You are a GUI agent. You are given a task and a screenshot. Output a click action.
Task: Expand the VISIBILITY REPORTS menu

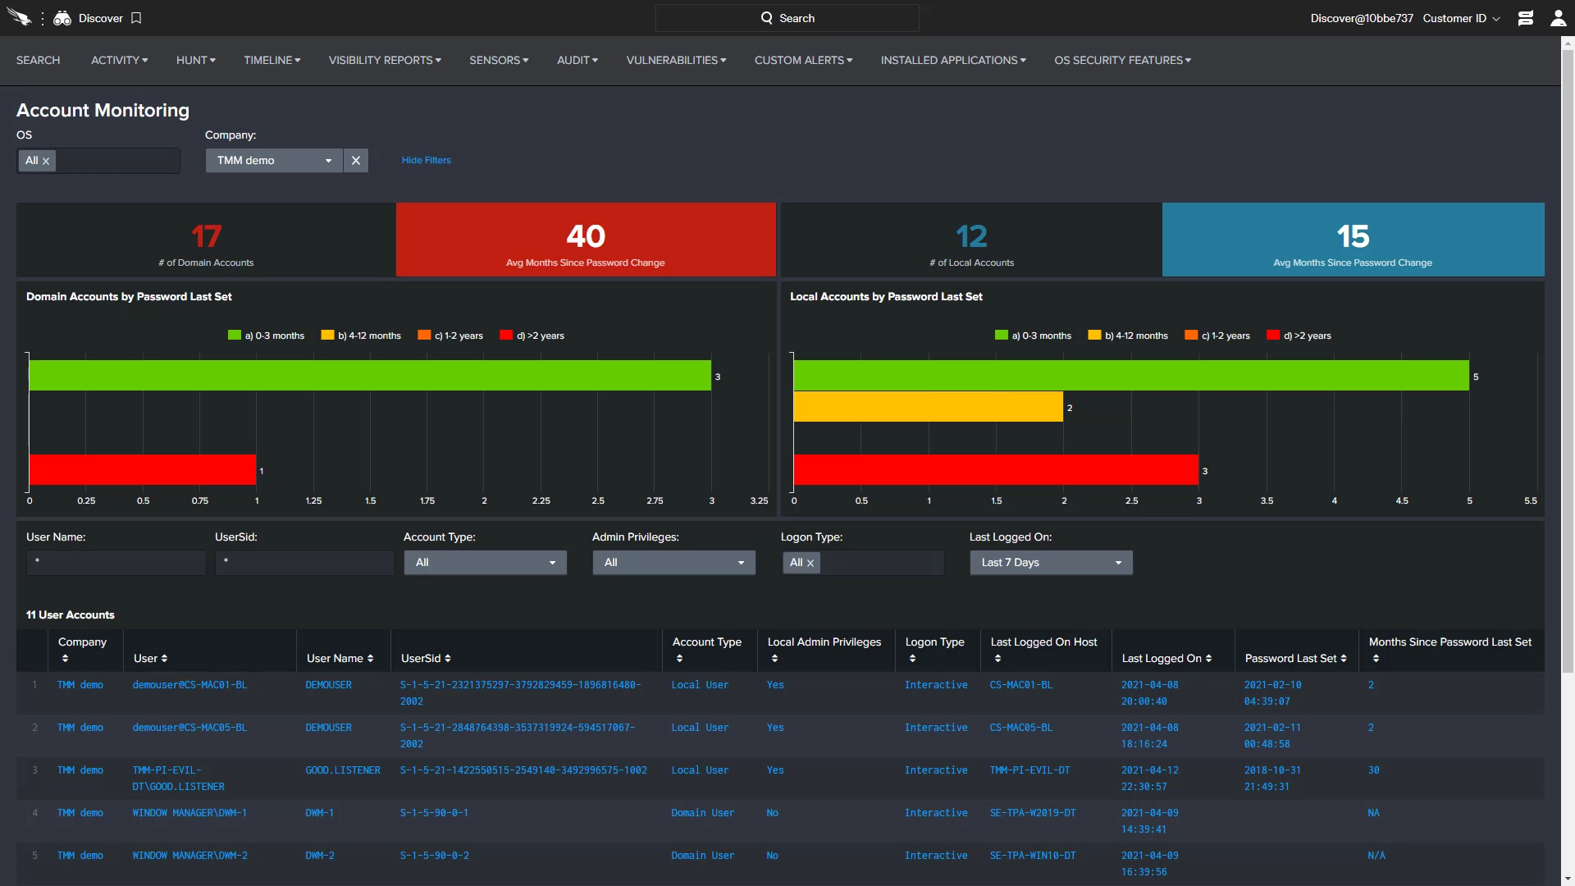(x=385, y=60)
